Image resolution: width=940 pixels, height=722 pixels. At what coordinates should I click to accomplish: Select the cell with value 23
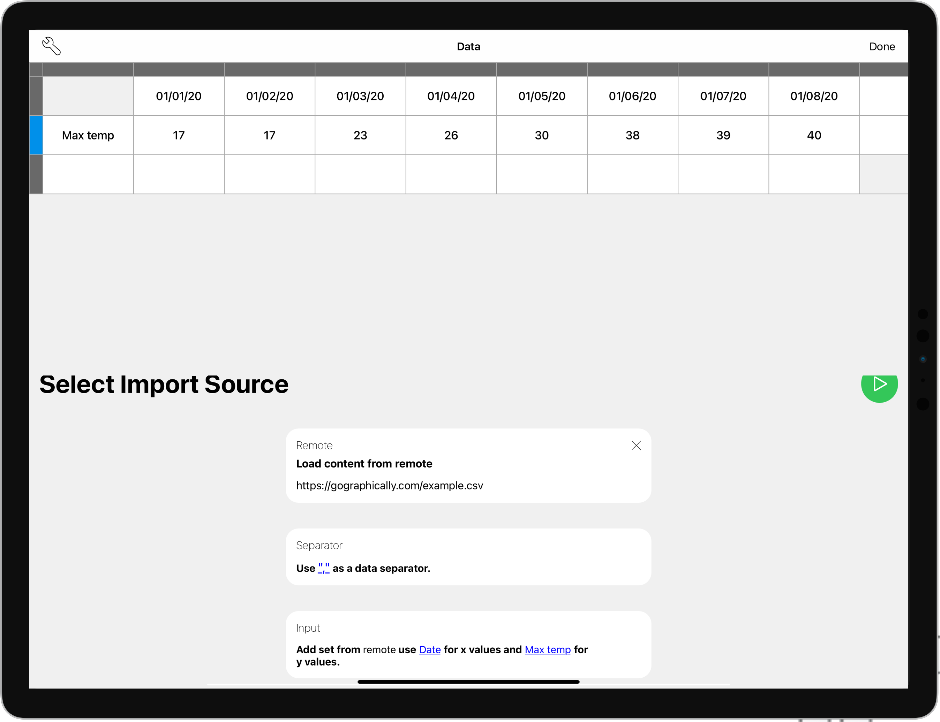pyautogui.click(x=360, y=135)
